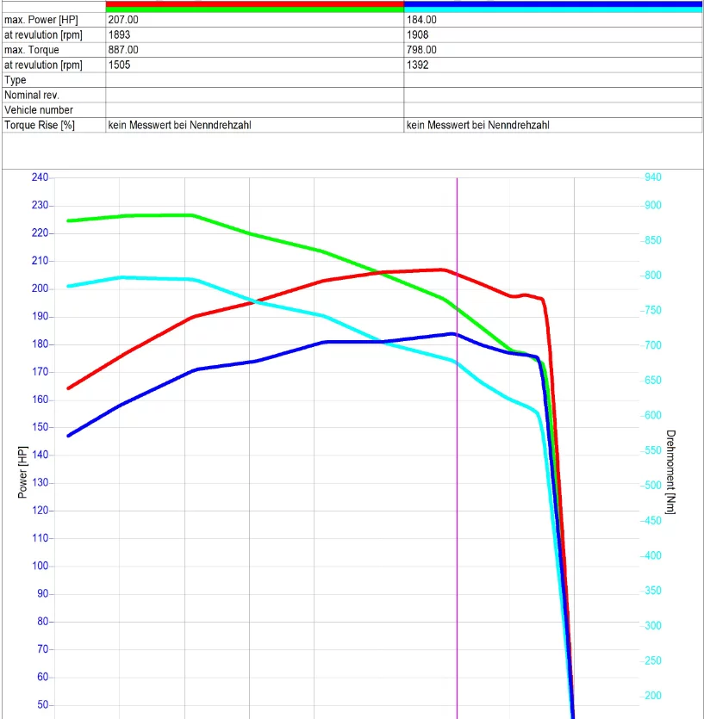This screenshot has height=719, width=704.
Task: Click the 887.00 max torque value
Action: 124,50
